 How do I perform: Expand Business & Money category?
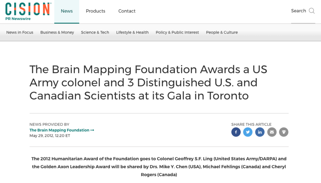pyautogui.click(x=57, y=32)
